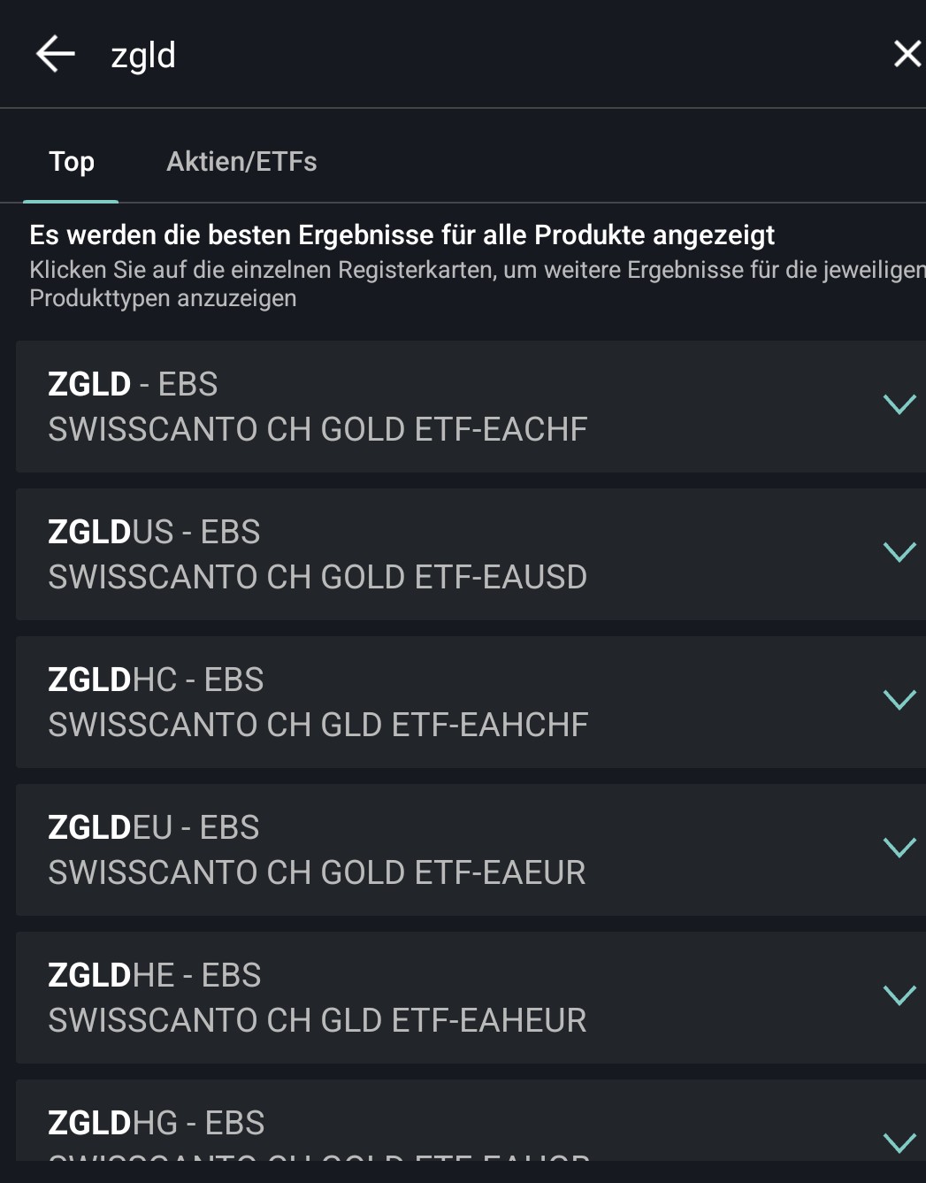Switch to the Top tab

pos(71,162)
